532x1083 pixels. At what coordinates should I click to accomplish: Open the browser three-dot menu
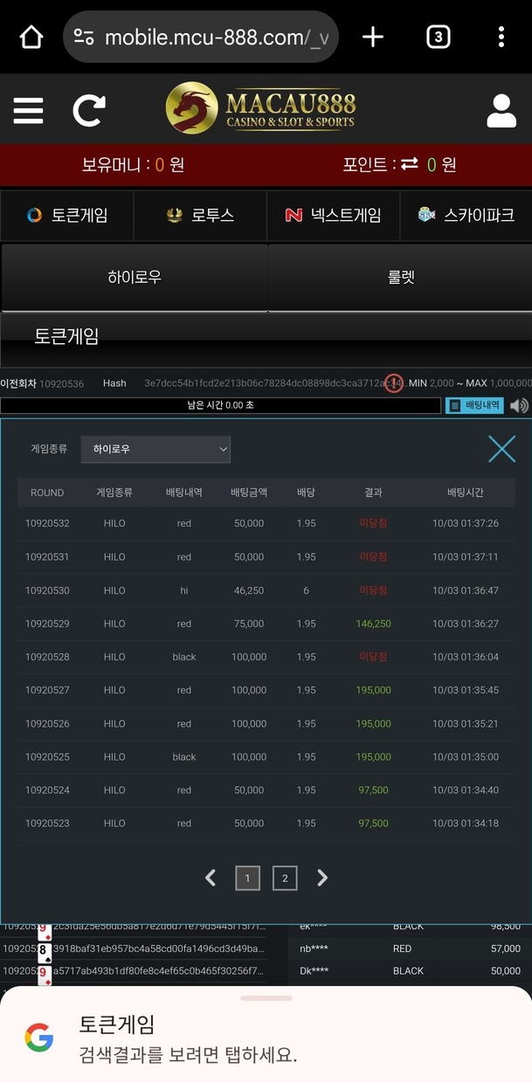[x=501, y=37]
